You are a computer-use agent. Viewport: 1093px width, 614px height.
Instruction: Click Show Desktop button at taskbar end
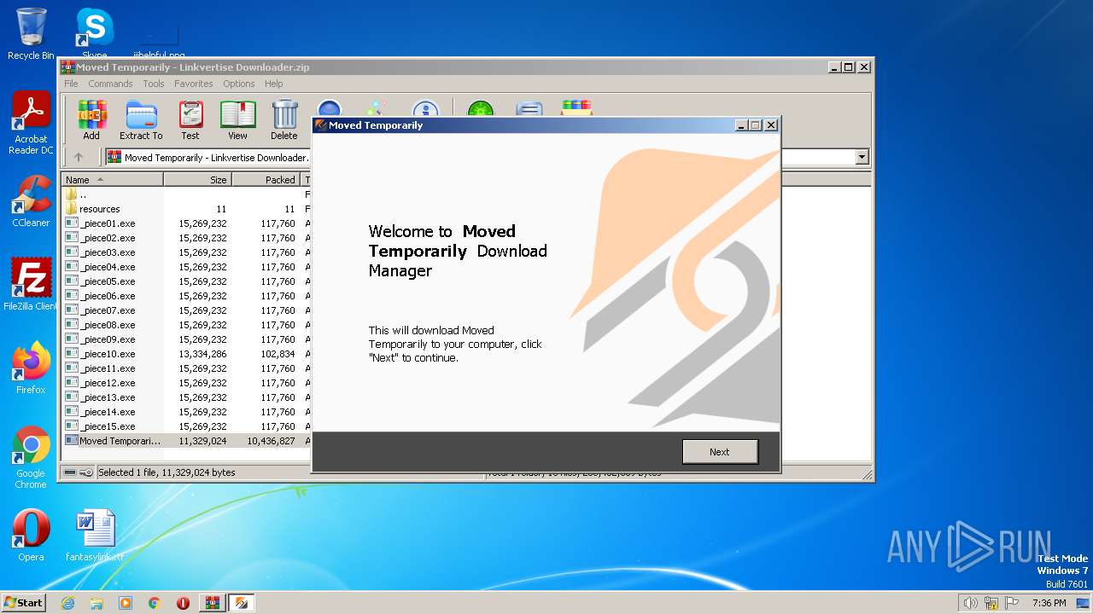[x=1084, y=603]
